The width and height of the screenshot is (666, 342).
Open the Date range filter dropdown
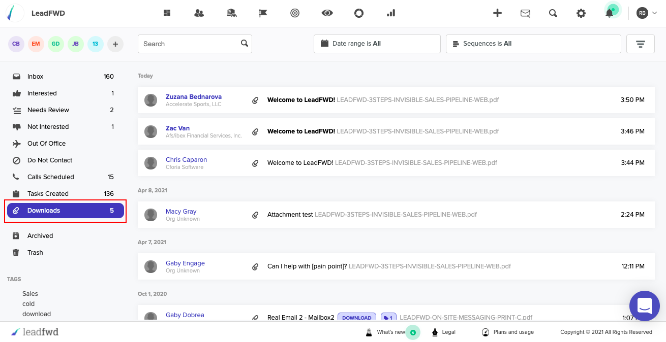tap(377, 44)
